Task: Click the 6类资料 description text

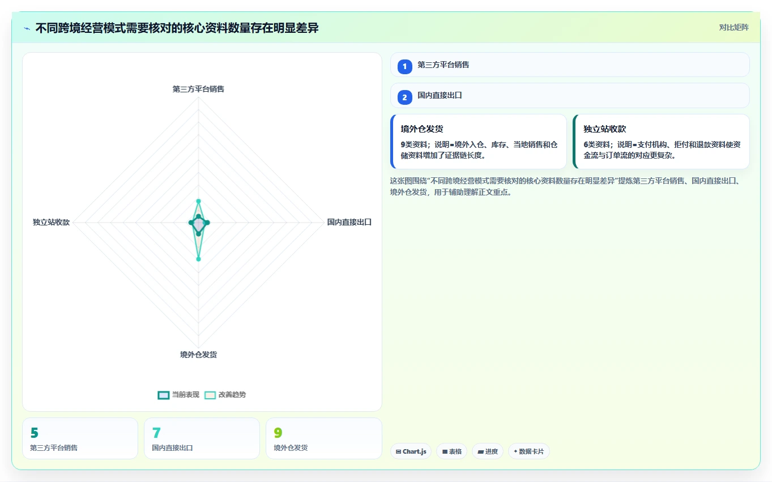Action: (x=662, y=150)
